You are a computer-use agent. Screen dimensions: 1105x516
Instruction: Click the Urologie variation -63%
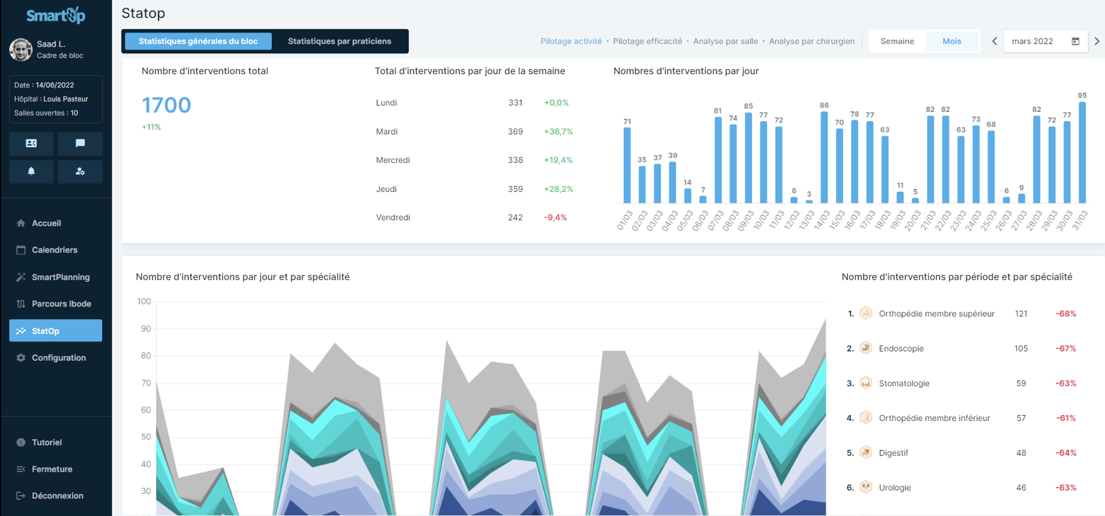tap(1066, 487)
